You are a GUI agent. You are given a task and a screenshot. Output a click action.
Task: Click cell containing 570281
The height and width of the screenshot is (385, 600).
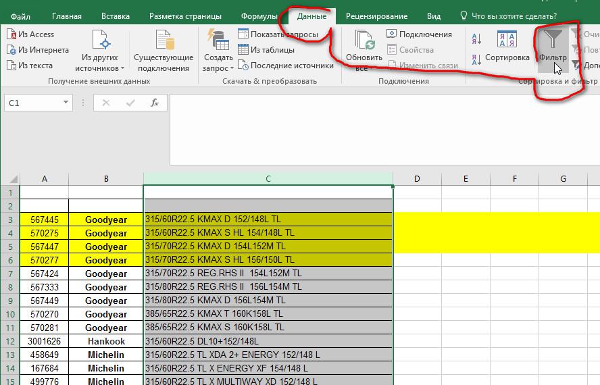(45, 328)
